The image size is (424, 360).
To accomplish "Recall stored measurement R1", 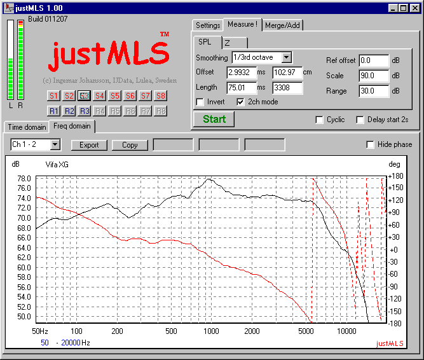I will (x=53, y=111).
